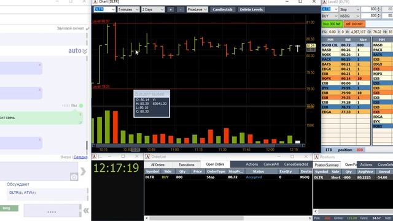
Task: Open the Actions menu in Positions window
Action: click(366, 165)
